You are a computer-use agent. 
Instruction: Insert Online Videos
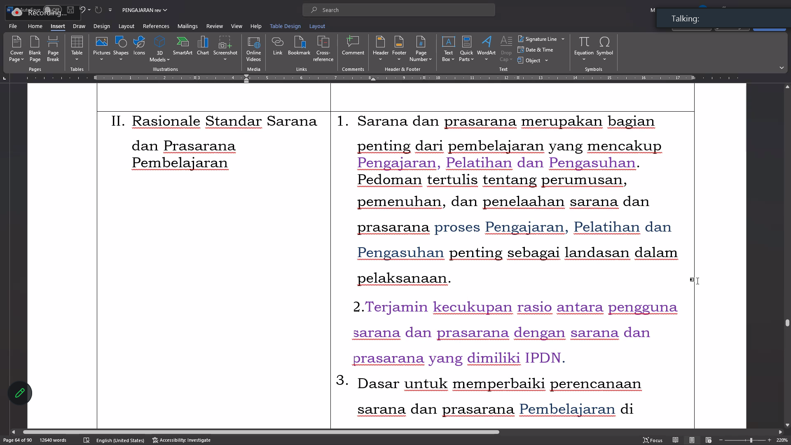pos(254,49)
